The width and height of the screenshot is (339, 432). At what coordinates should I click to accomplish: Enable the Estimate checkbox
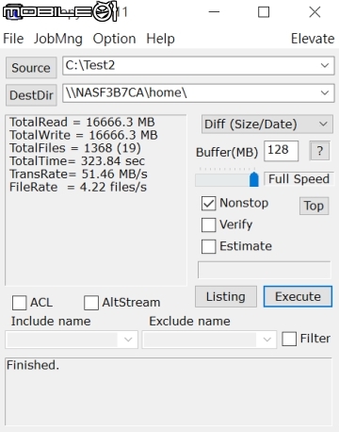point(209,246)
